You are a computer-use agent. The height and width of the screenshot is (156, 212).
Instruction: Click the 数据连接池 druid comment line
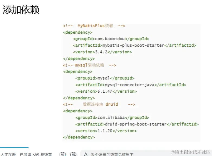[x=99, y=104]
